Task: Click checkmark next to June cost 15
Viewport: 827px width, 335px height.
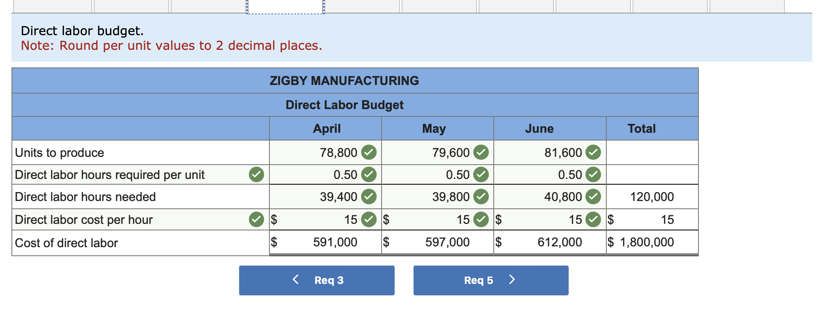Action: (593, 219)
